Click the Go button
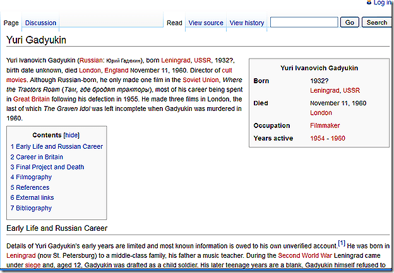The height and width of the screenshot is (273, 394). point(349,22)
